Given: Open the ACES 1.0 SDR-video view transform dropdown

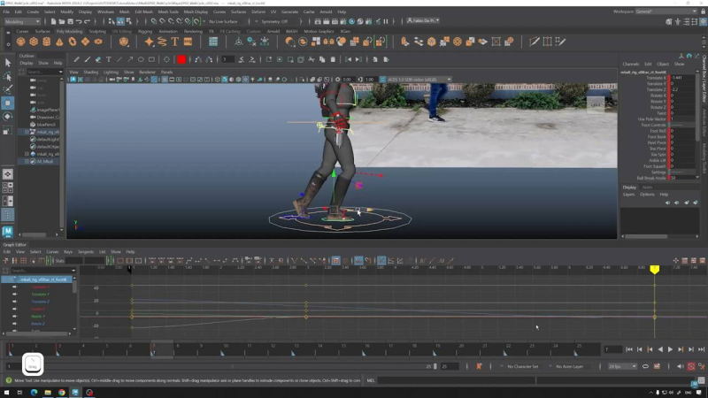Looking at the screenshot, I should [x=419, y=80].
